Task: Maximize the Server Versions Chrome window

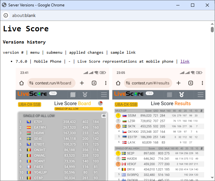Action: 193,5
